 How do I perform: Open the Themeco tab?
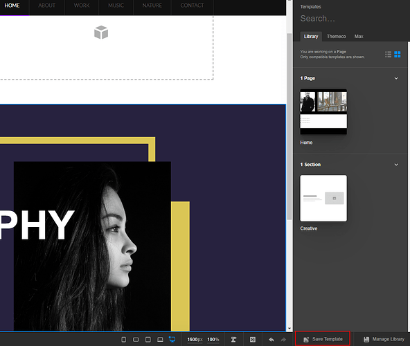337,37
